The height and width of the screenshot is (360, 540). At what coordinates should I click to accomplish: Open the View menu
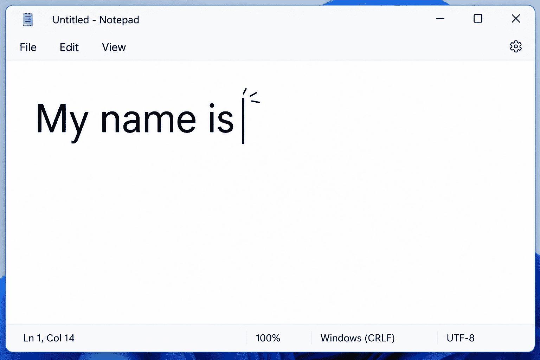point(114,47)
